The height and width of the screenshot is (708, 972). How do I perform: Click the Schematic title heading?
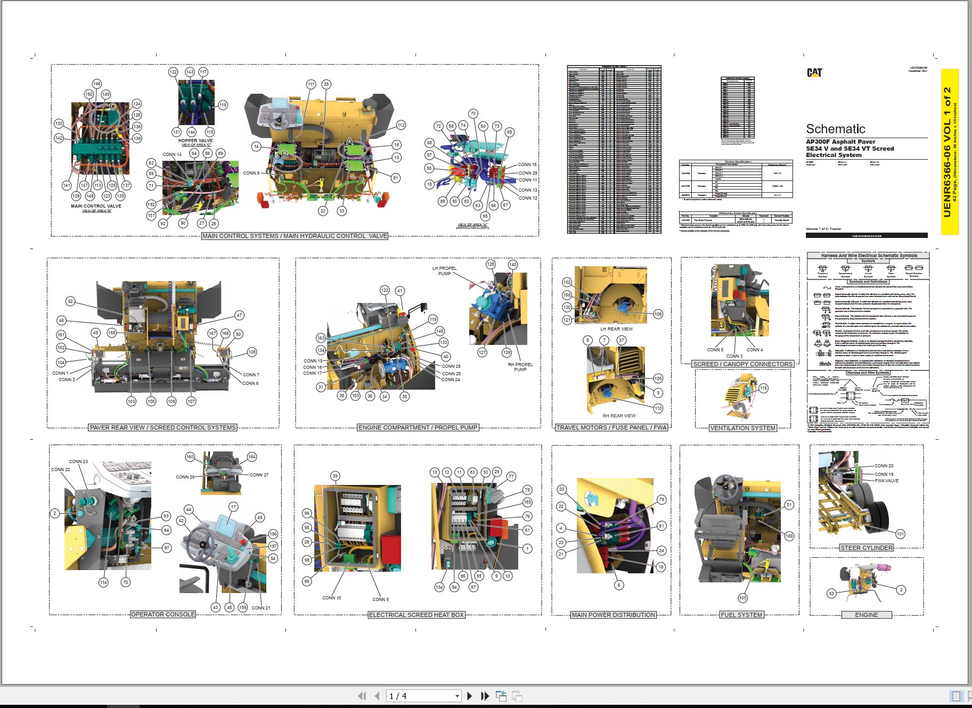coord(835,129)
